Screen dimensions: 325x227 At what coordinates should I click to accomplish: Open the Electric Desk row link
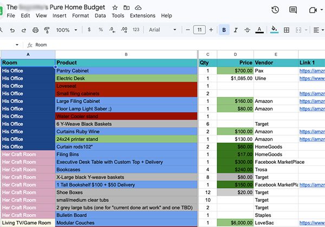[312, 78]
